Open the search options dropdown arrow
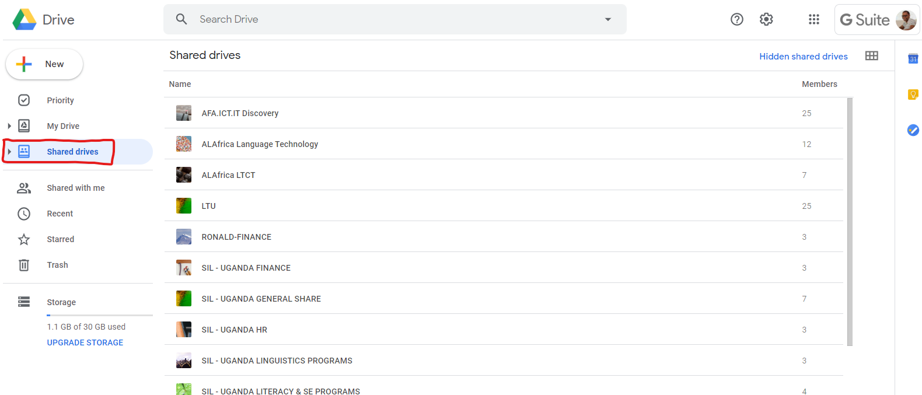This screenshot has width=922, height=395. pos(608,19)
